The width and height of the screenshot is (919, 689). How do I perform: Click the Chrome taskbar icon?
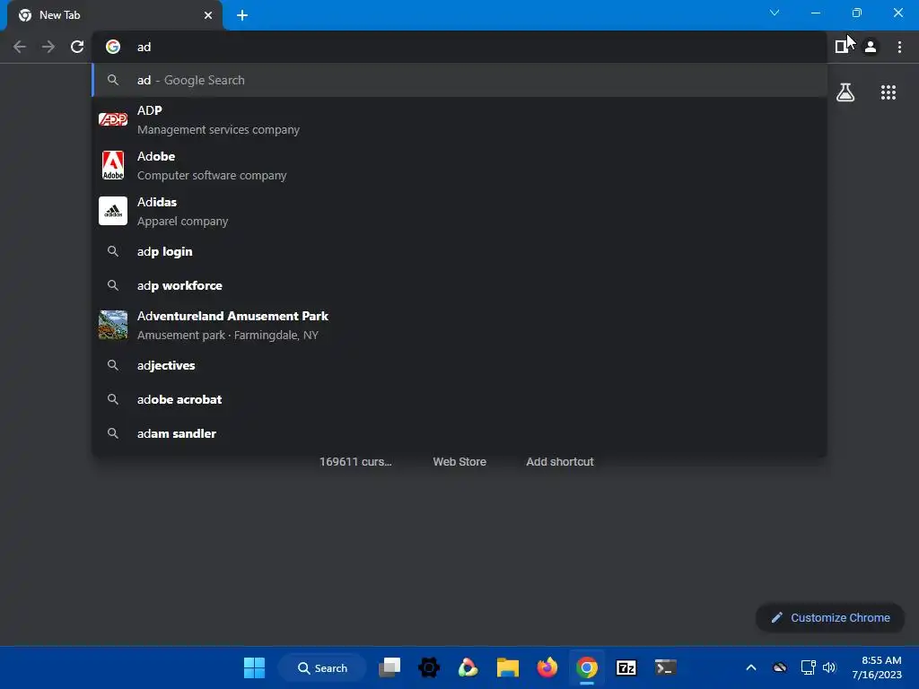coord(587,667)
